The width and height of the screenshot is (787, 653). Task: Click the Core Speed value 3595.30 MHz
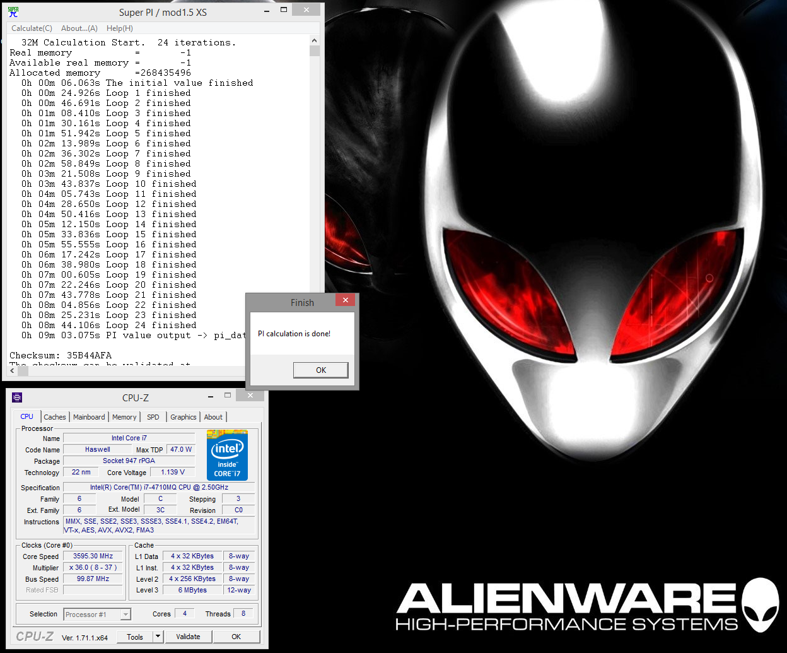coord(93,556)
